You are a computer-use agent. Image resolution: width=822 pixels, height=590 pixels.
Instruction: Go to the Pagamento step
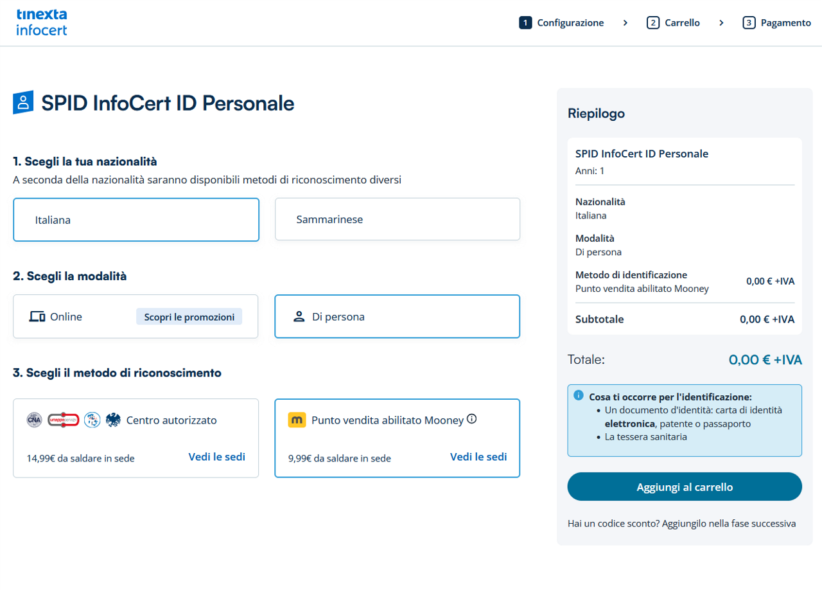777,22
